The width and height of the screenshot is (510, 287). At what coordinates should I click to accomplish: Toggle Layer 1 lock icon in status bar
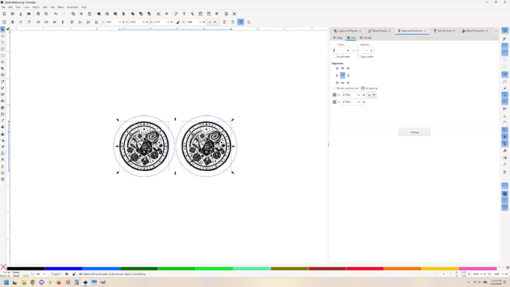click(74, 274)
